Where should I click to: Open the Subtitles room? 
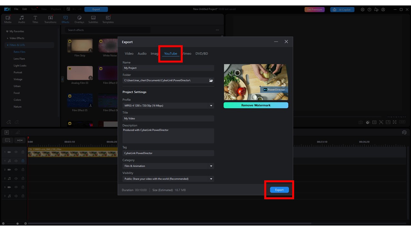pyautogui.click(x=93, y=19)
